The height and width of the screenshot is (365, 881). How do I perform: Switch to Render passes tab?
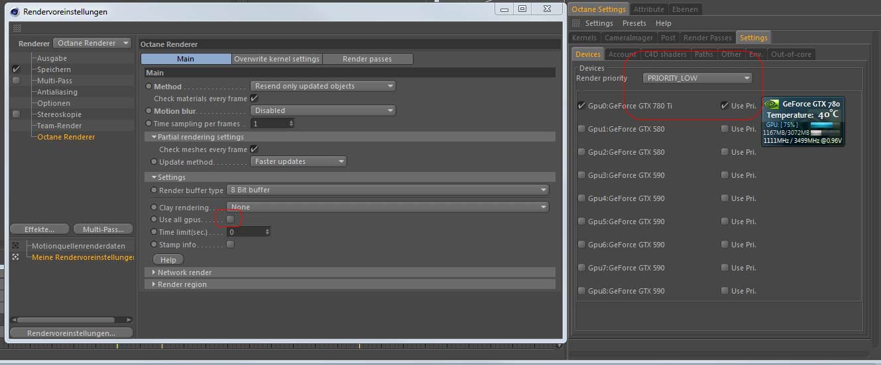367,59
